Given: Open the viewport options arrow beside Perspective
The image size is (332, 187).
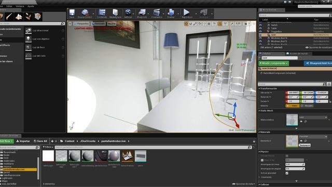Looking at the screenshot, I should [x=70, y=24].
